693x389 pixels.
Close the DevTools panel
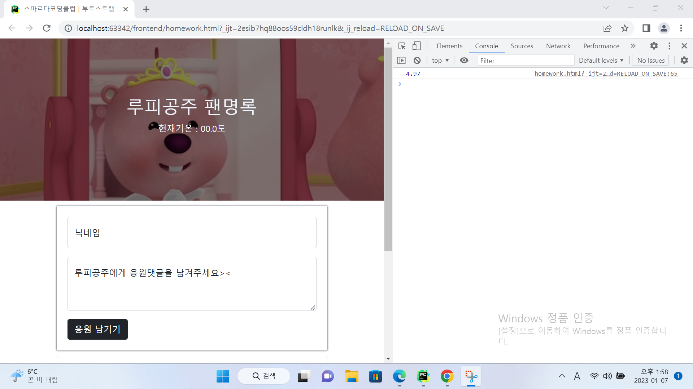coord(684,46)
